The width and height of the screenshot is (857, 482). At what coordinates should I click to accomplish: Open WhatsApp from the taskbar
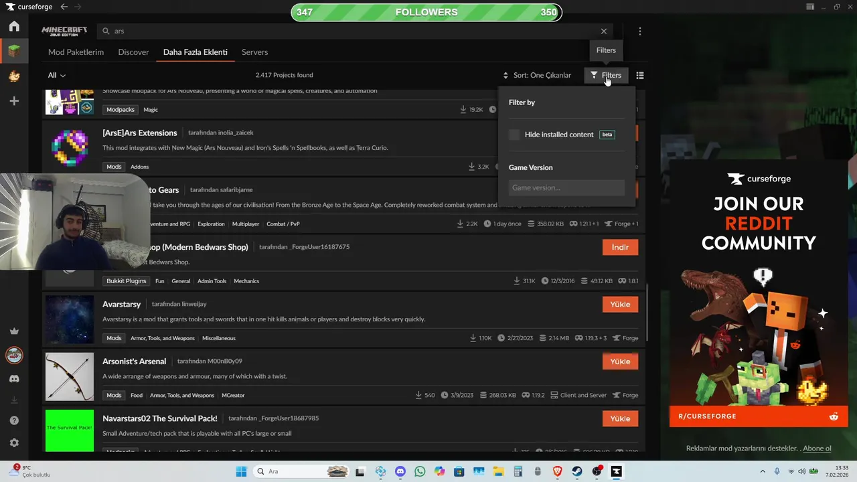(420, 471)
